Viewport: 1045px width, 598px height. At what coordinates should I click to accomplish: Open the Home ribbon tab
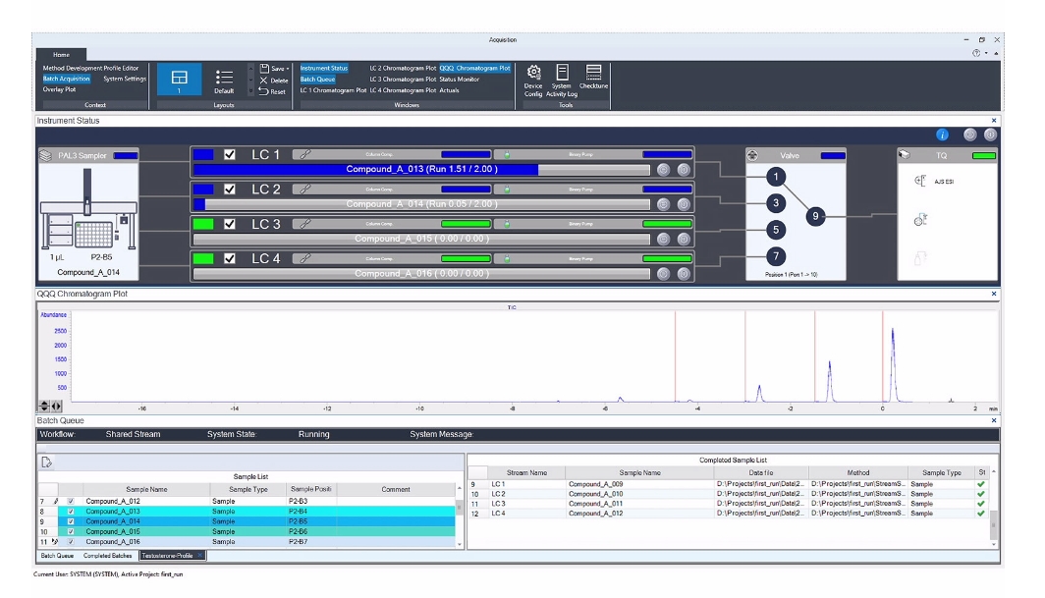click(61, 55)
